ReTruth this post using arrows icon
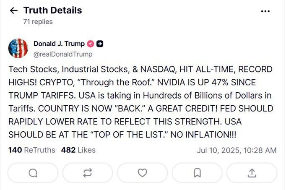This screenshot has width=286, height=190. 88,173
